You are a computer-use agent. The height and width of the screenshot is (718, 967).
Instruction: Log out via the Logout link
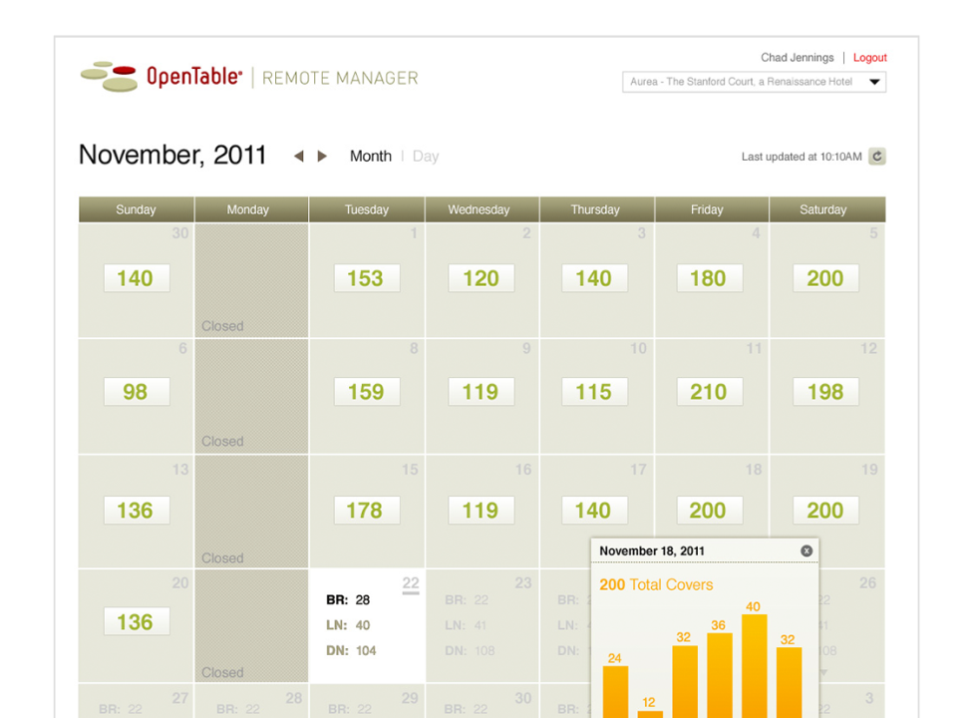[869, 58]
